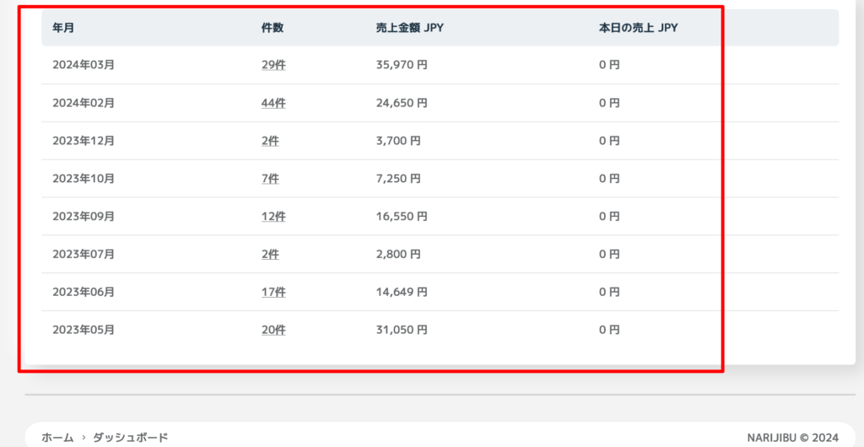This screenshot has height=447, width=864.
Task: Select the 35,970 円 sales amount cell
Action: pyautogui.click(x=402, y=65)
